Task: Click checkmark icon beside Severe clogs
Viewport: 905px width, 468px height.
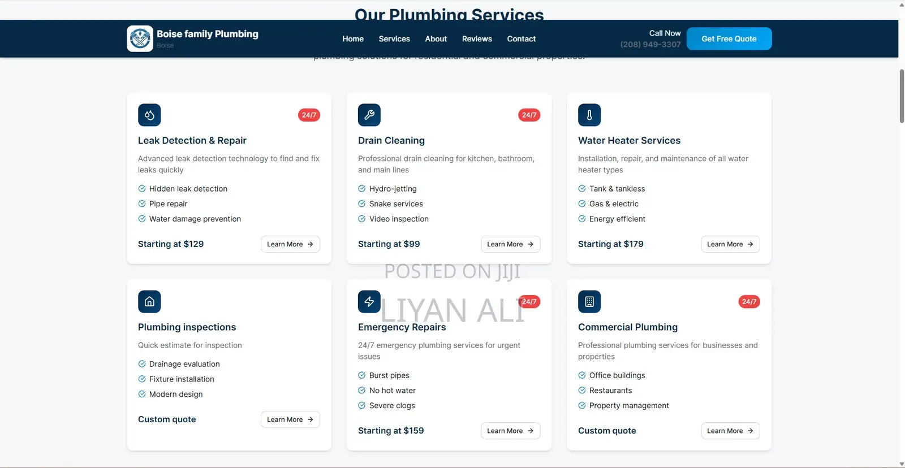Action: (362, 405)
